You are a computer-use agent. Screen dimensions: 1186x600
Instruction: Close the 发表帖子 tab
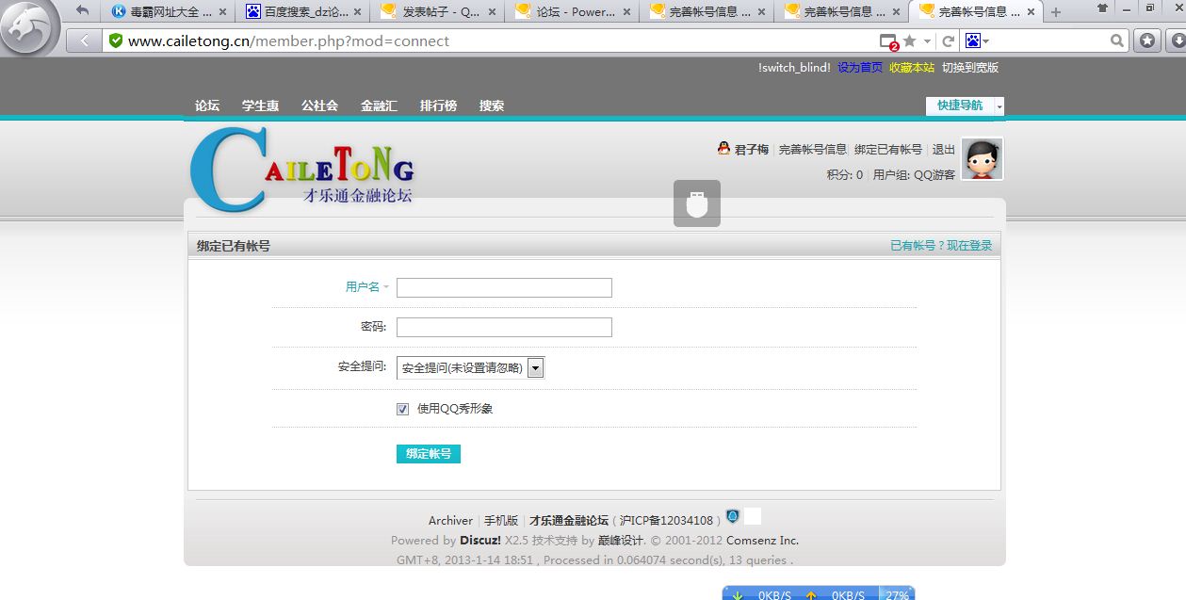click(x=492, y=12)
